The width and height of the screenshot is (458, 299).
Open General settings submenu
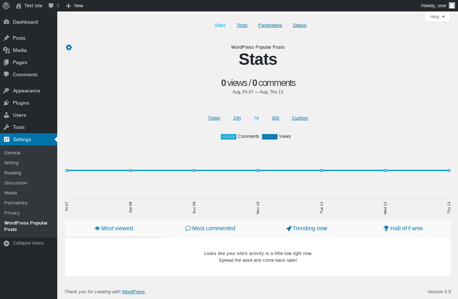pos(29,153)
